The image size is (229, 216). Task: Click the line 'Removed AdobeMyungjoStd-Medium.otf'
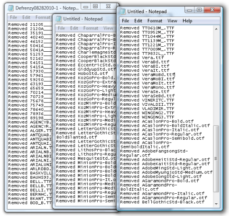pyautogui.click(x=166, y=172)
